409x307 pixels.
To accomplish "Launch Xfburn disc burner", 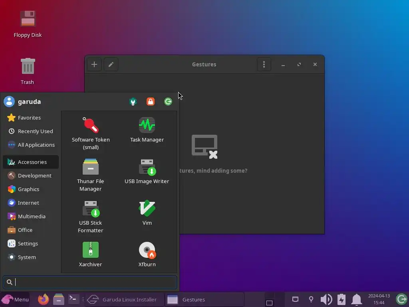I will point(147,254).
